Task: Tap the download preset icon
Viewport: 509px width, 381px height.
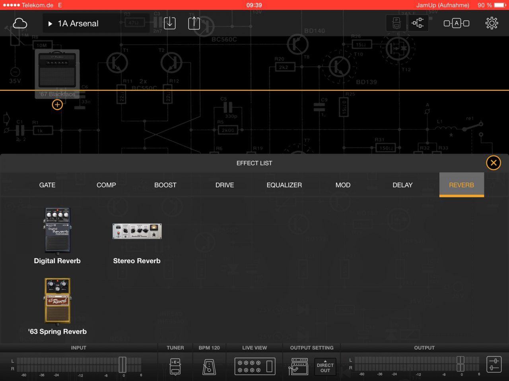Action: pyautogui.click(x=170, y=23)
